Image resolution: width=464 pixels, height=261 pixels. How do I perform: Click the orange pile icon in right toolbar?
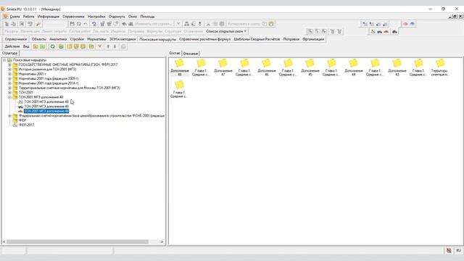coord(386,31)
